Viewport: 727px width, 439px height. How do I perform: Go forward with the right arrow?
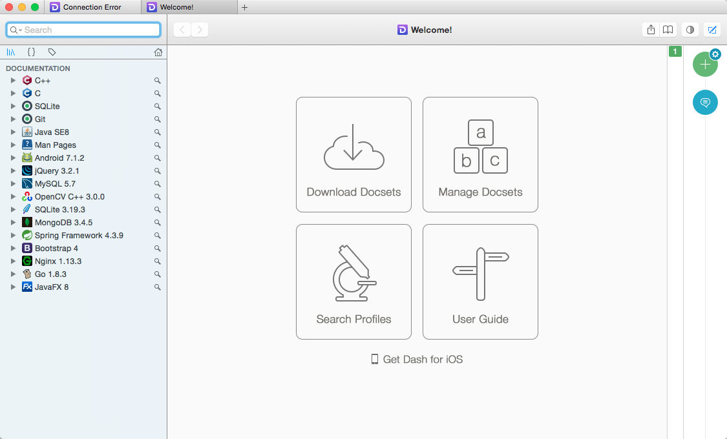[200, 30]
